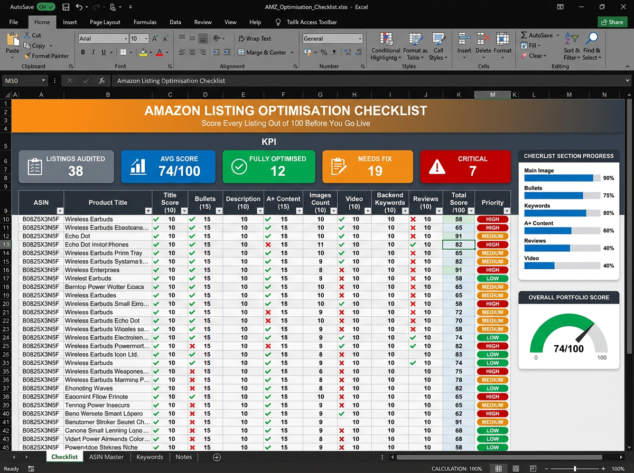This screenshot has width=634, height=473.
Task: Click the AutoSum sigma icon
Action: pos(524,35)
